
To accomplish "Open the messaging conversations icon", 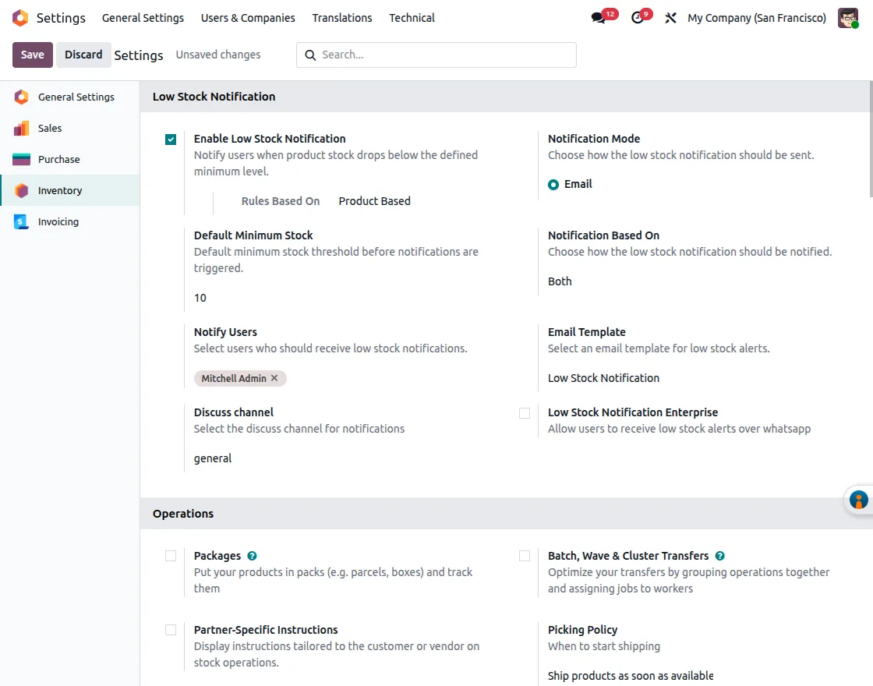I will (597, 18).
